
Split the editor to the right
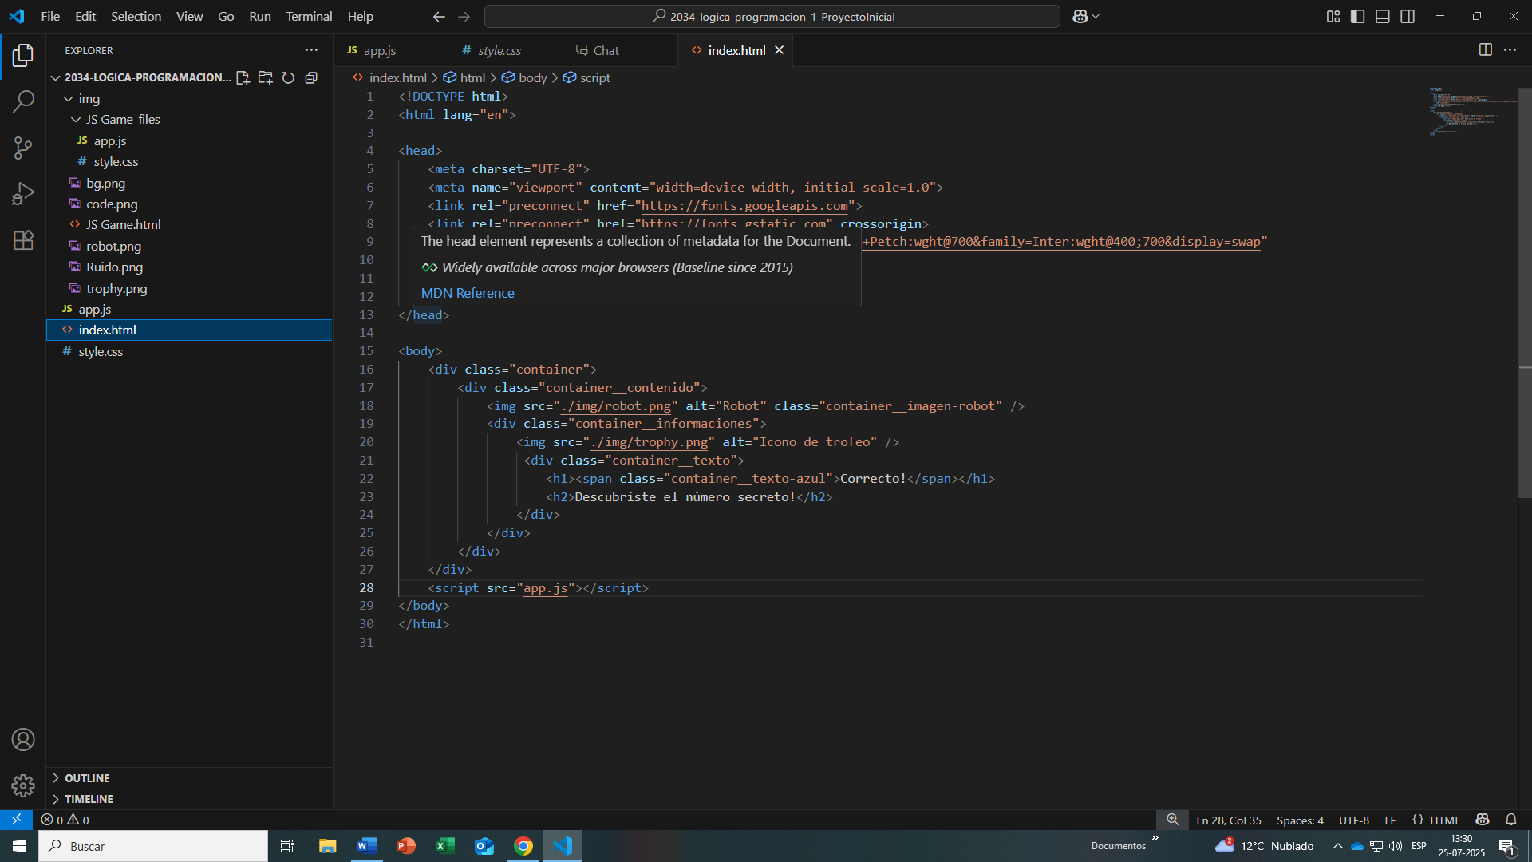tap(1485, 49)
